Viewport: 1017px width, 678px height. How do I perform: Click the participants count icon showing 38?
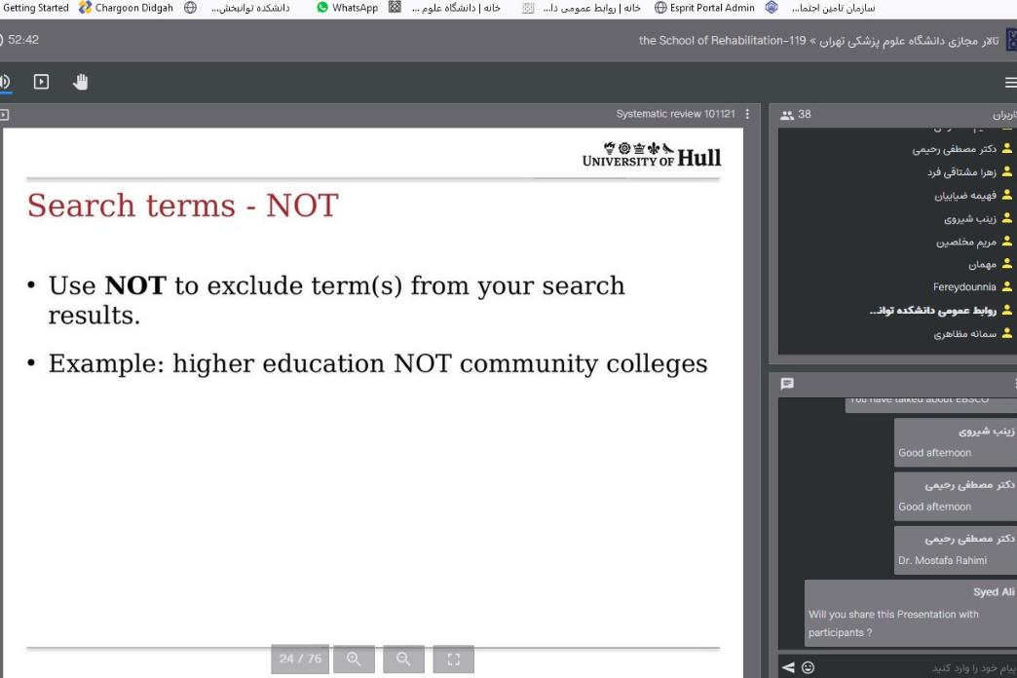coord(796,114)
